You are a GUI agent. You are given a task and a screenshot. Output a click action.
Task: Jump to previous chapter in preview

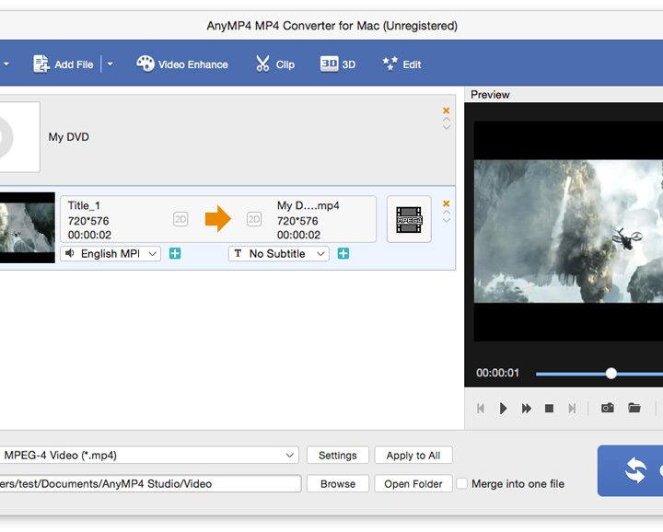tap(481, 408)
